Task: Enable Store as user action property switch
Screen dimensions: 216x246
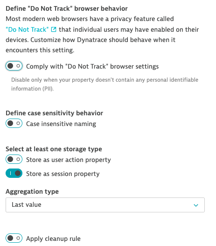Action: click(14, 159)
